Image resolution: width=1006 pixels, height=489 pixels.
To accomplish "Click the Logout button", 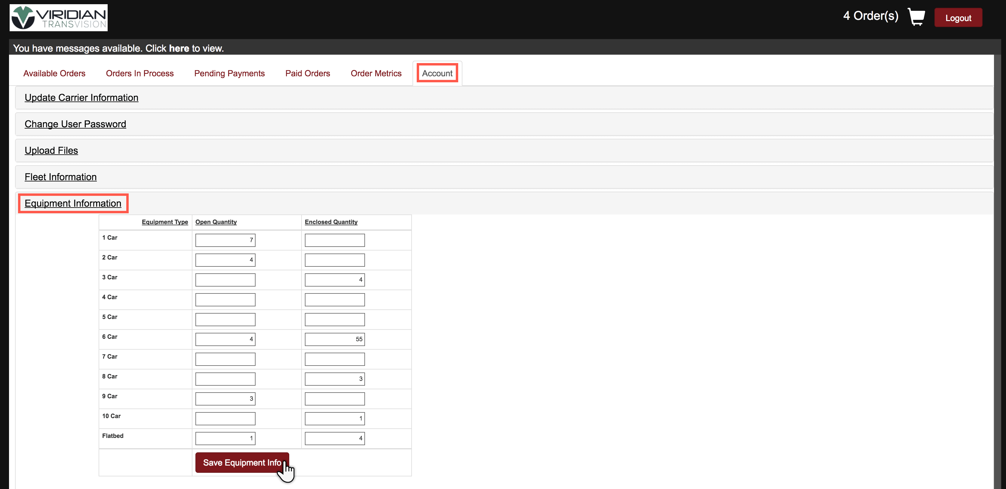I will click(958, 18).
